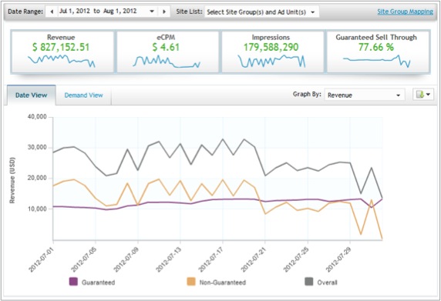The image size is (441, 301).
Task: Open the export download icon menu
Action: point(423,95)
